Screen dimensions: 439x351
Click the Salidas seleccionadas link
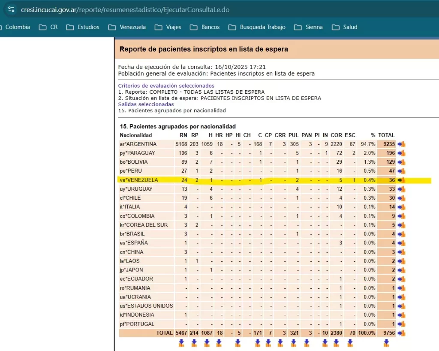146,104
